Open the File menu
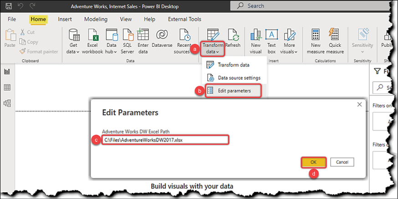This screenshot has width=398, height=199. [12, 19]
